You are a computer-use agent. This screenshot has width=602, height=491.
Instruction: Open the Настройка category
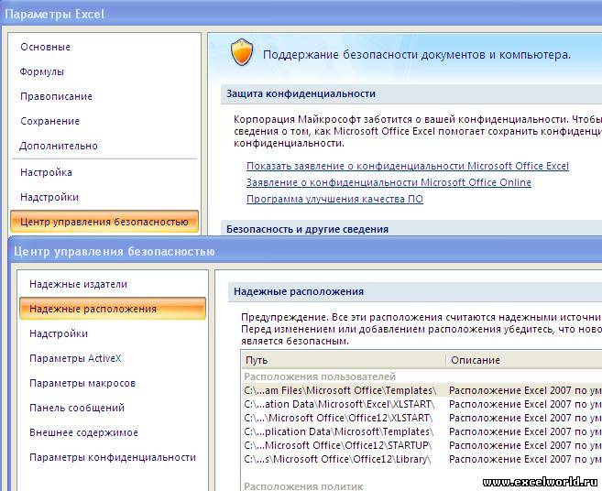46,172
